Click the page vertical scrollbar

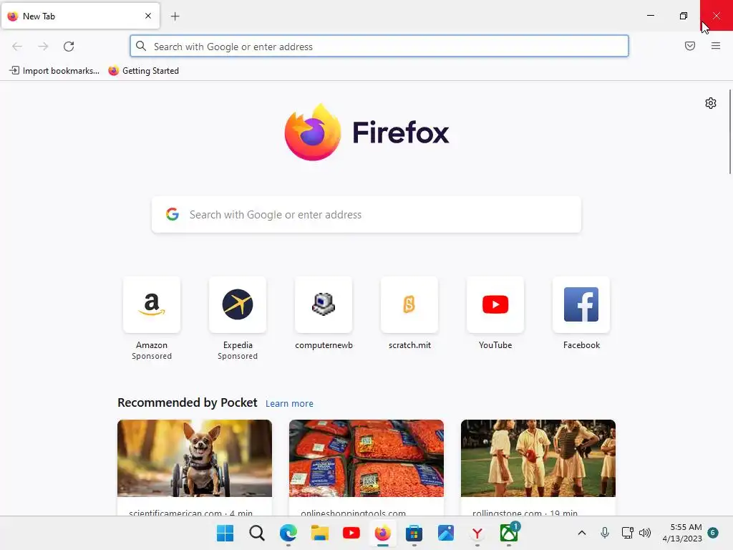pyautogui.click(x=730, y=132)
